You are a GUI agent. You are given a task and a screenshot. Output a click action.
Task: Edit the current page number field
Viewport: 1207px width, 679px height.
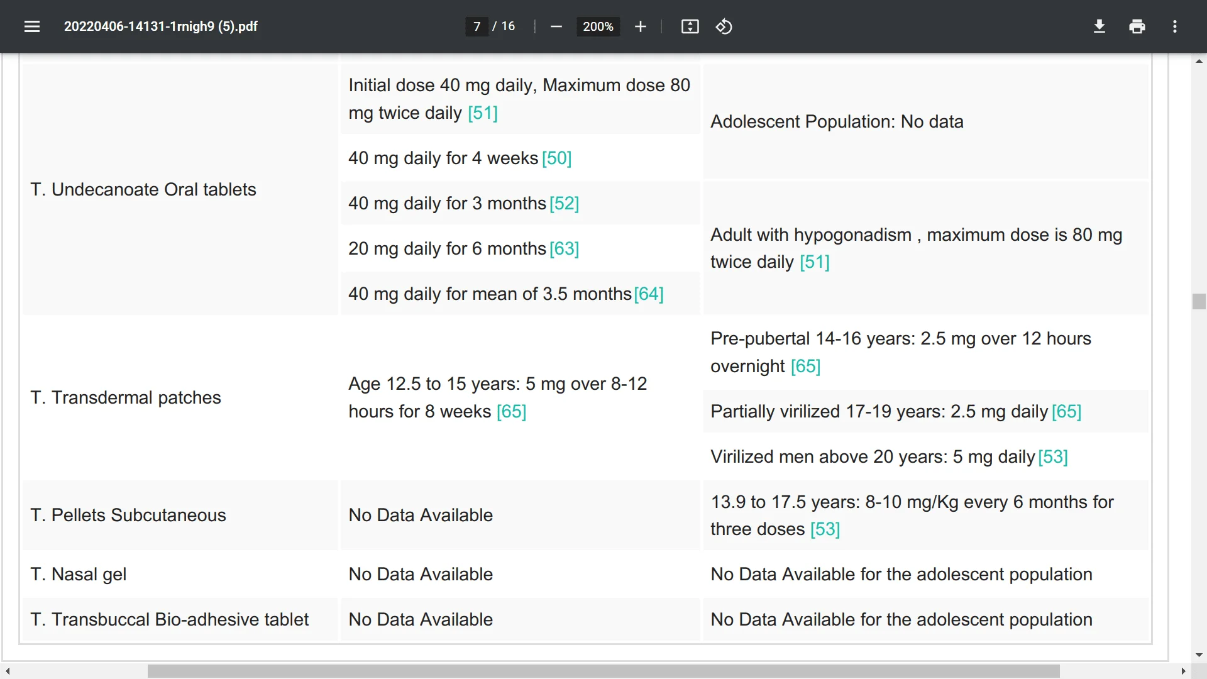tap(477, 26)
